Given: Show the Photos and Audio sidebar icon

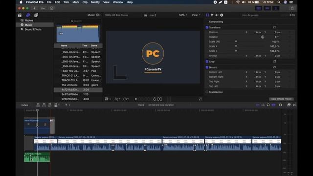Looking at the screenshot, I should pos(28,15).
